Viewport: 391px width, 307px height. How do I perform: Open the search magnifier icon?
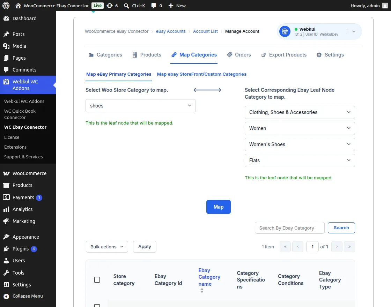tap(126, 6)
